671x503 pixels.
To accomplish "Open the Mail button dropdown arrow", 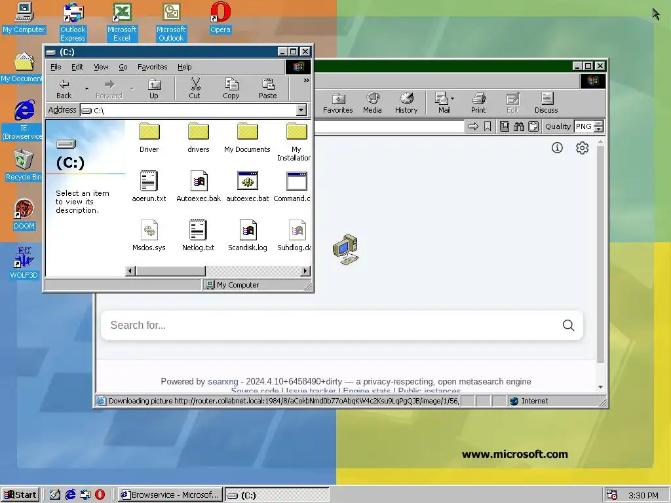I will pos(452,99).
